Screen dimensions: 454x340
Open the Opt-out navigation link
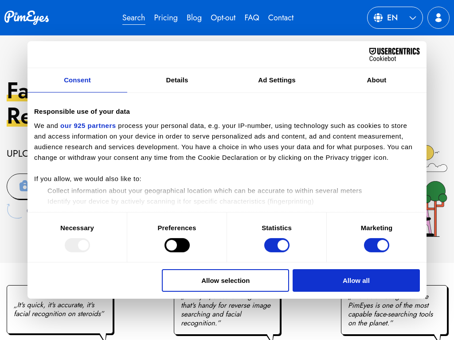[x=223, y=18]
